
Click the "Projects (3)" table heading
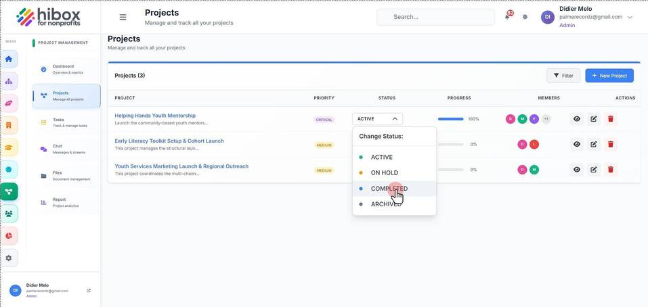click(x=130, y=76)
